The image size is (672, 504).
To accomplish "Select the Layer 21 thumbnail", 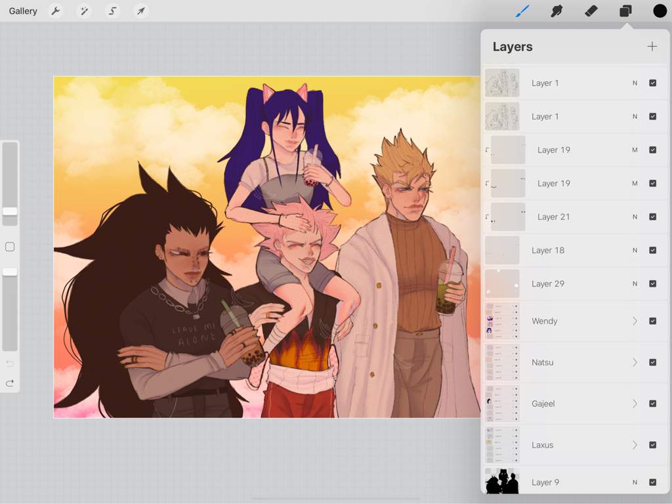I will (508, 217).
